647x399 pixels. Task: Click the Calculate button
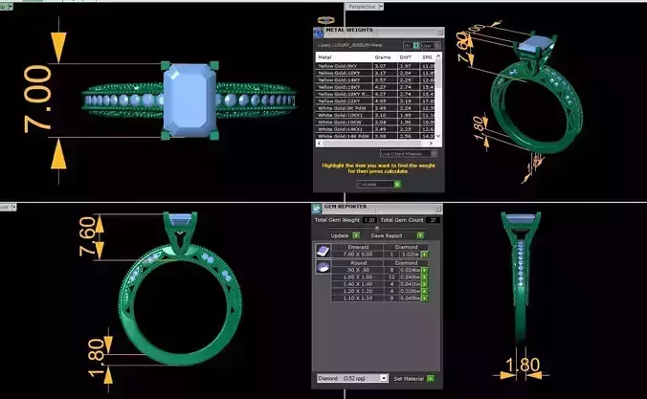[378, 185]
